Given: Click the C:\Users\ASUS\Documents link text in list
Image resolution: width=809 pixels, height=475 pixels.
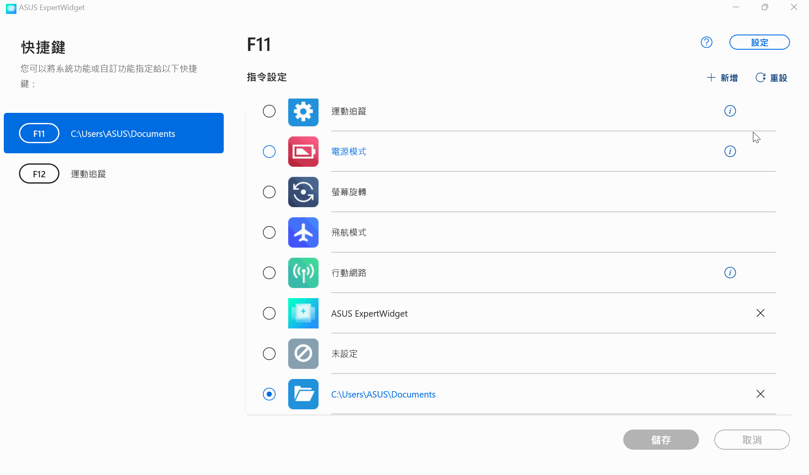Looking at the screenshot, I should [x=383, y=395].
